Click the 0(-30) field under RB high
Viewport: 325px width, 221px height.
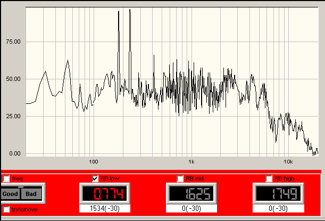(278, 208)
